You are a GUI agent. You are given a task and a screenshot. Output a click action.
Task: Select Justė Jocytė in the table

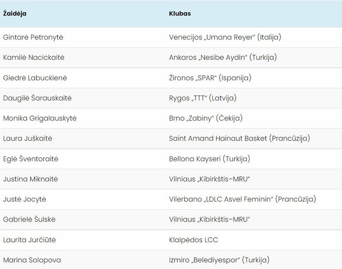coord(24,199)
